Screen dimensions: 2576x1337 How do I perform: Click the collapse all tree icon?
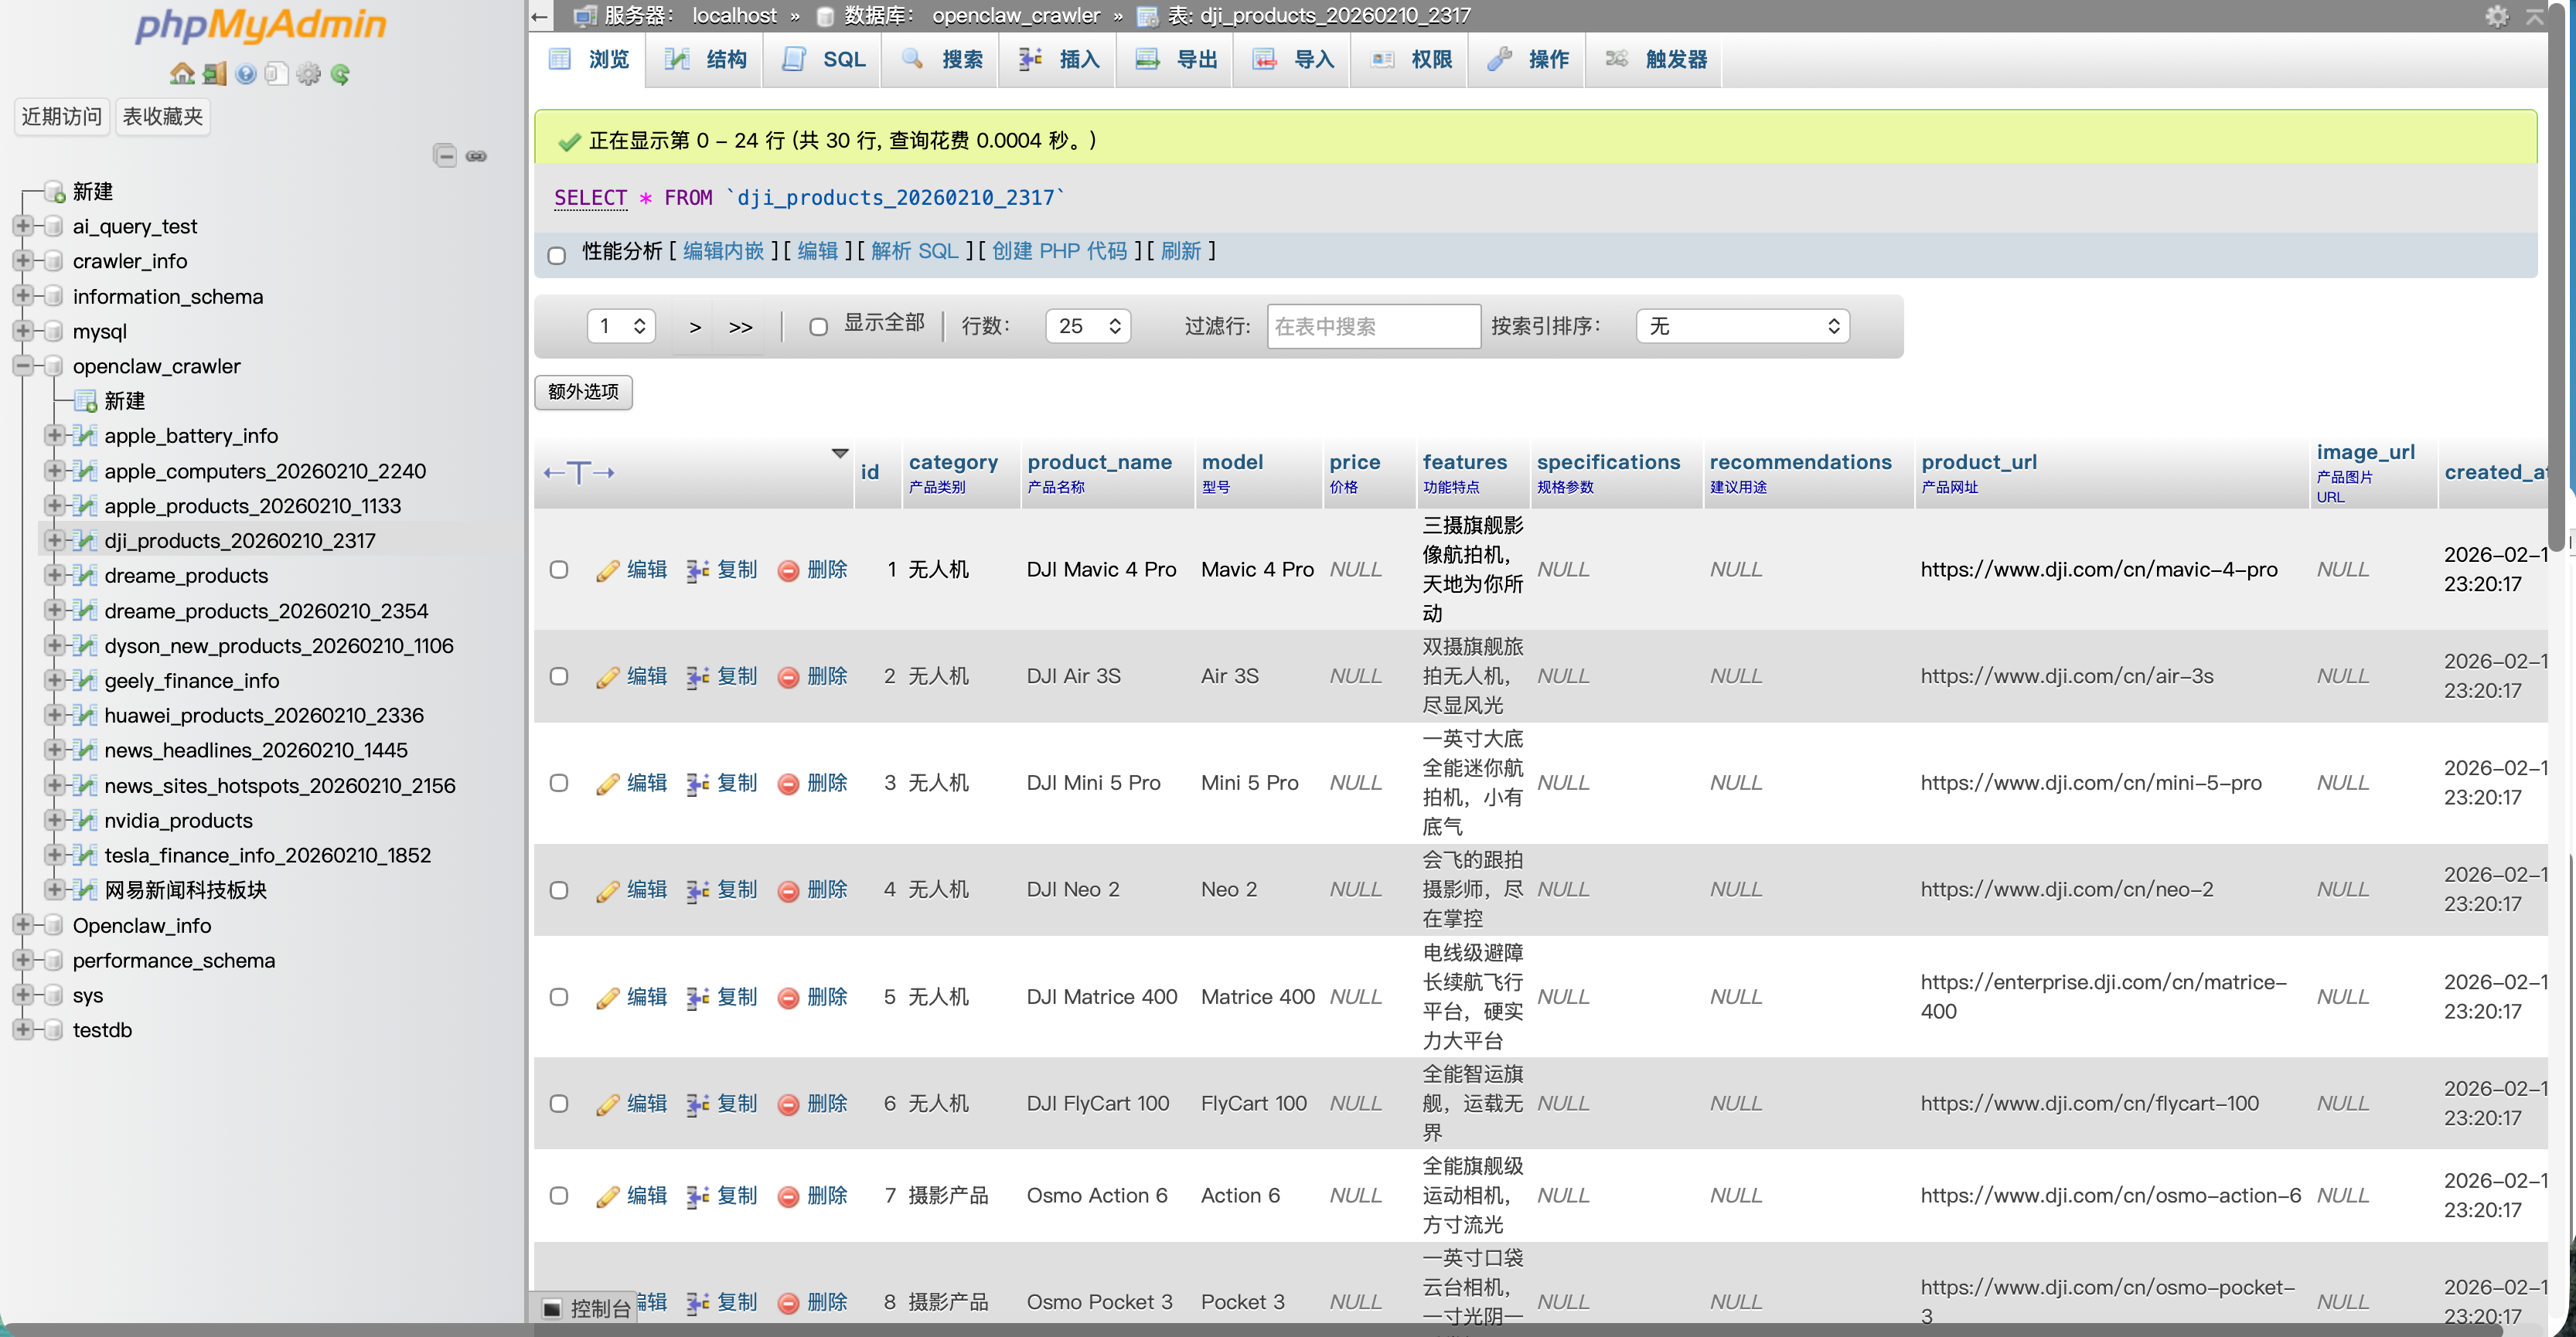[x=445, y=156]
